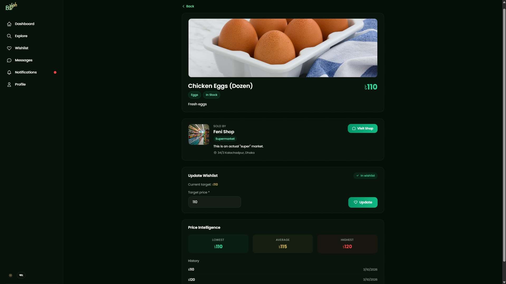Viewport: 506px width, 284px height.
Task: Open Wishlist via heart icon
Action: click(x=9, y=48)
